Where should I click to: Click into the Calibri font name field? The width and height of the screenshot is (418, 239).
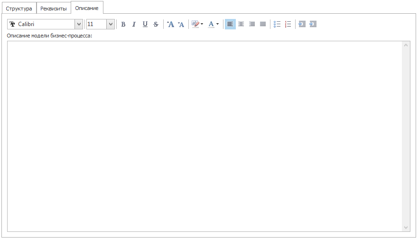(41, 24)
